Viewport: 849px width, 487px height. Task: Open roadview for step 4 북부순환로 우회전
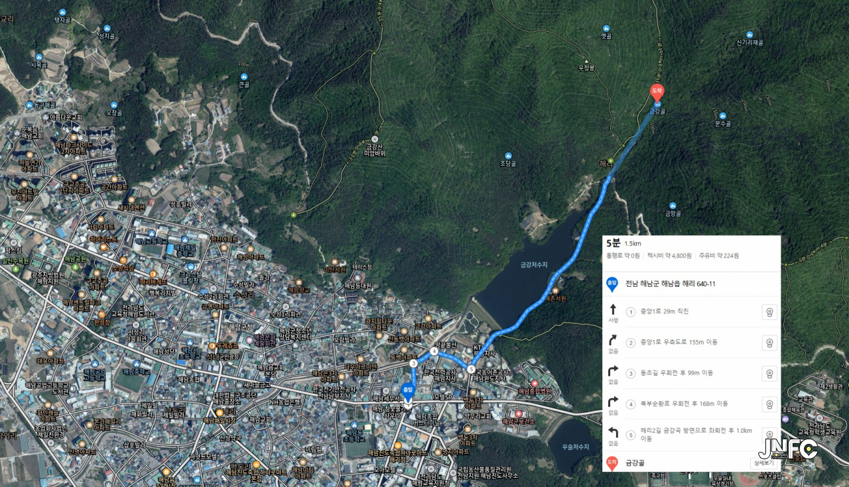769,404
